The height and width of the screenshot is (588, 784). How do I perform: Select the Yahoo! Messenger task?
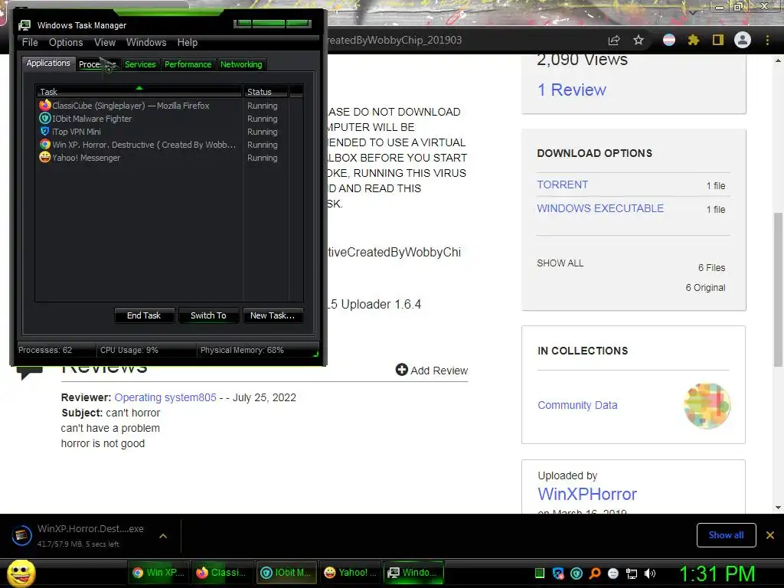139,158
